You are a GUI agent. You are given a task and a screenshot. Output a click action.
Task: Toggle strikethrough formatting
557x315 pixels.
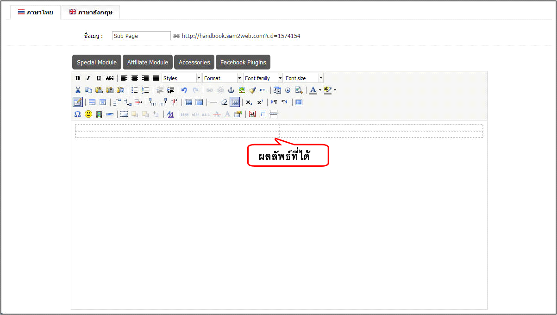[110, 78]
